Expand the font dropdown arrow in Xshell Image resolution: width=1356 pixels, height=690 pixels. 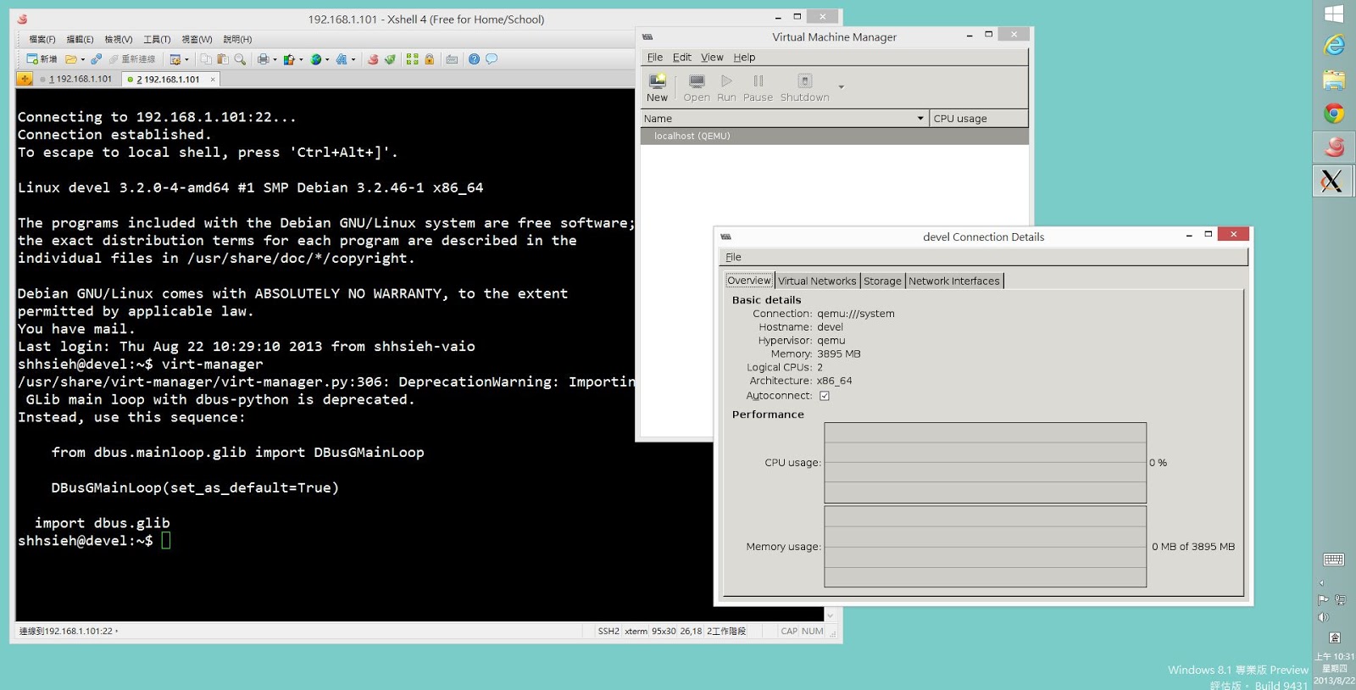pyautogui.click(x=353, y=60)
